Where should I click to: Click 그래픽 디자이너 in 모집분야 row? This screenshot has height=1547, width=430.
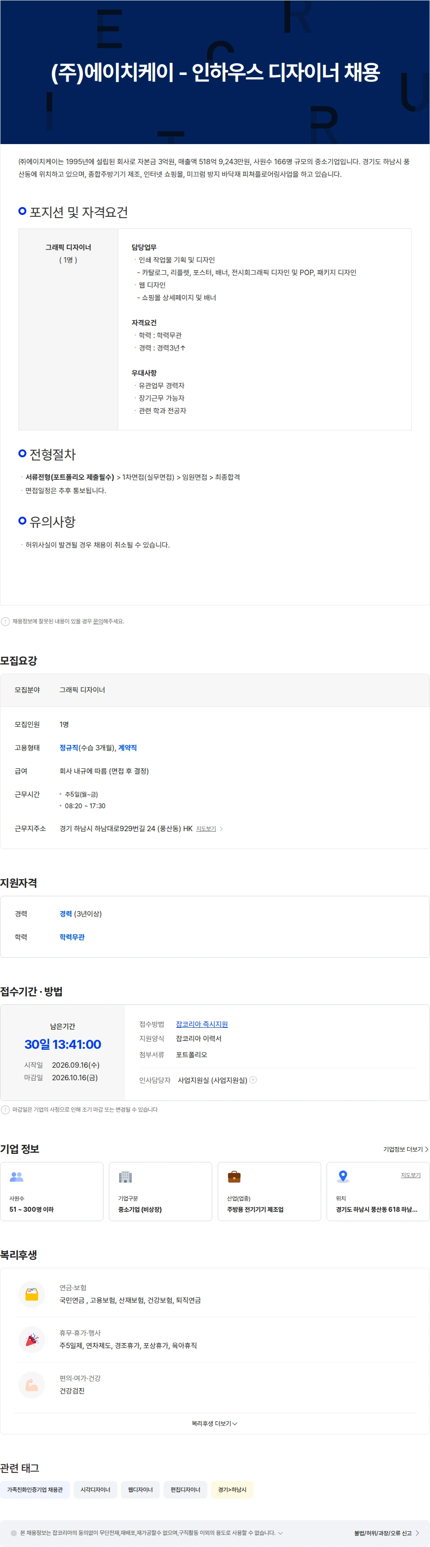(x=82, y=689)
